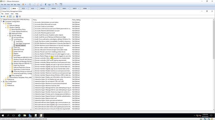
Task: Click the VMware Send Ctrl+Alt+Del icon
Action: click(30, 4)
